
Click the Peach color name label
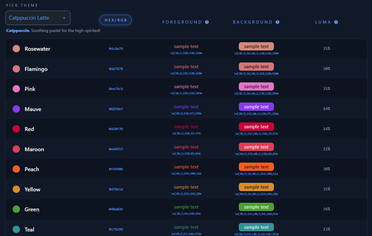click(x=32, y=169)
